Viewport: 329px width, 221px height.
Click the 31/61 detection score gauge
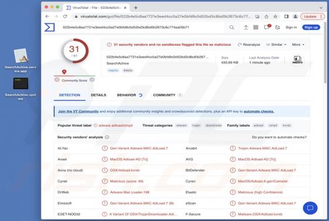[x=75, y=51]
